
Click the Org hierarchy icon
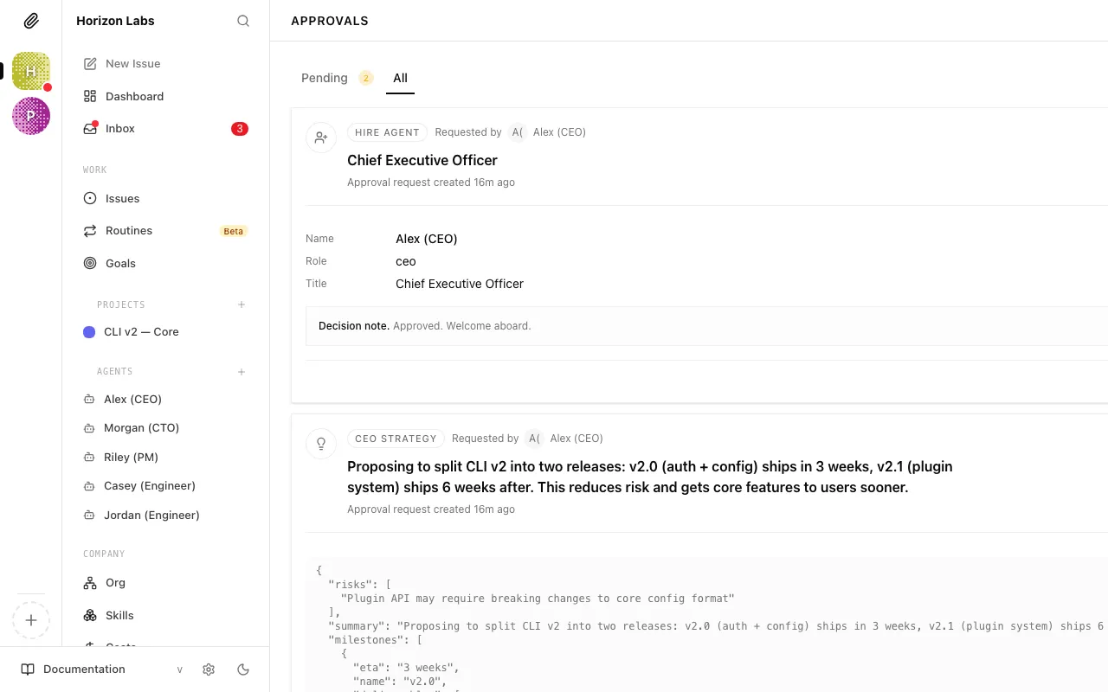90,583
